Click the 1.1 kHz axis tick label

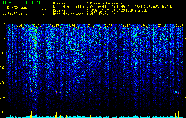[3, 38]
